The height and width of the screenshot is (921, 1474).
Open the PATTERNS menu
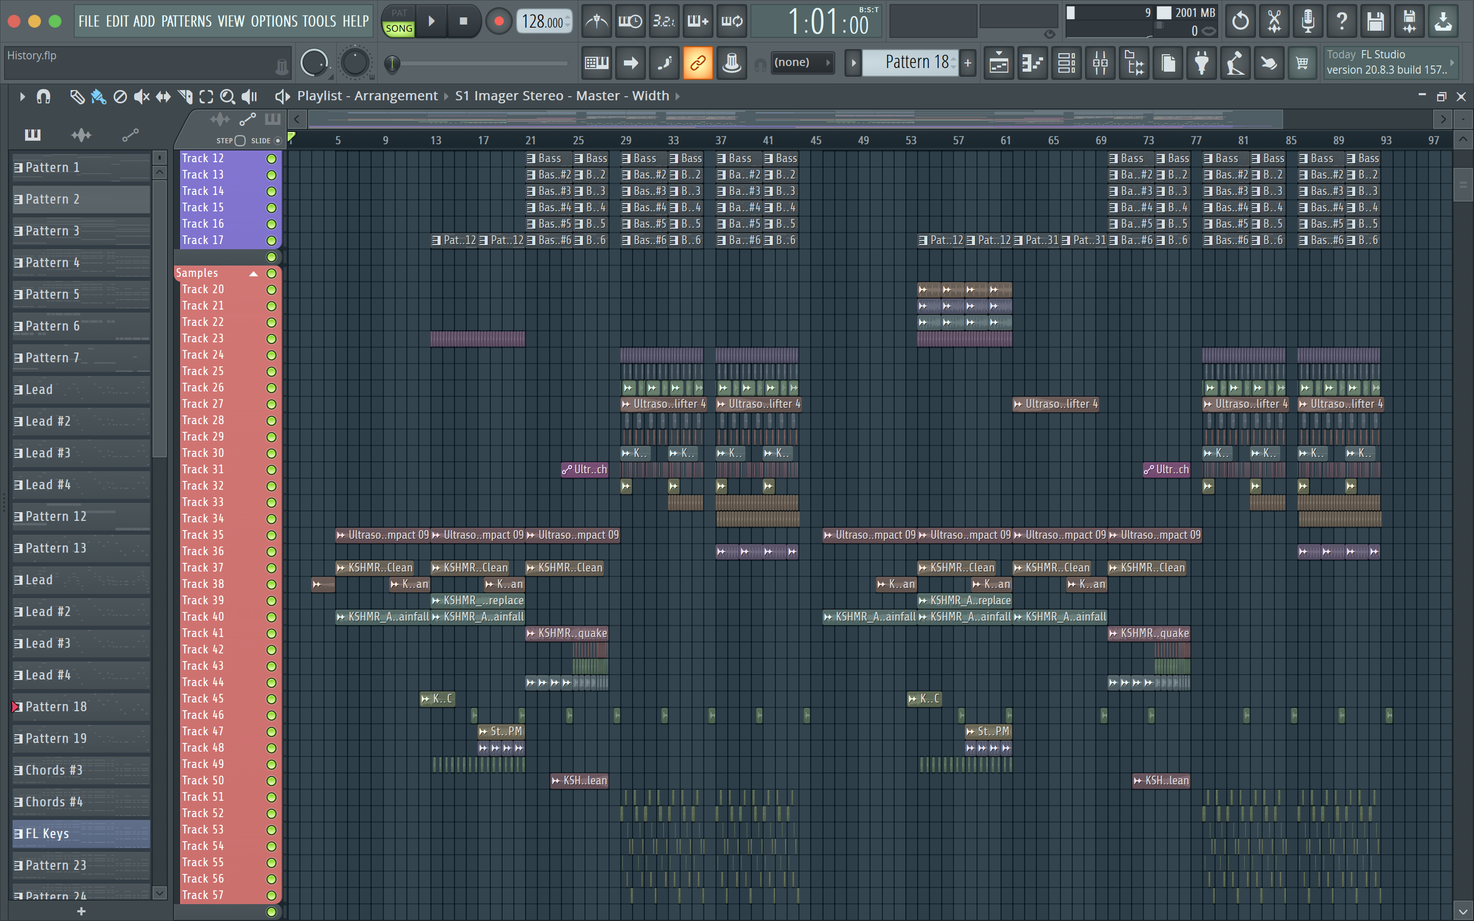186,21
